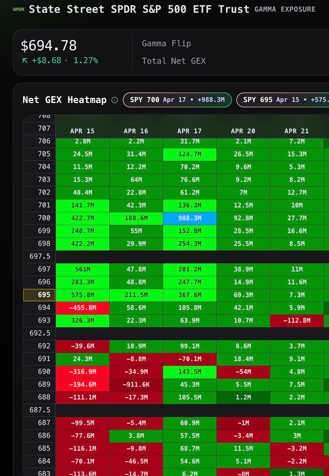Screen dimensions: 329x476
Task: Click the 68.7M cell
Action: click(x=190, y=449)
